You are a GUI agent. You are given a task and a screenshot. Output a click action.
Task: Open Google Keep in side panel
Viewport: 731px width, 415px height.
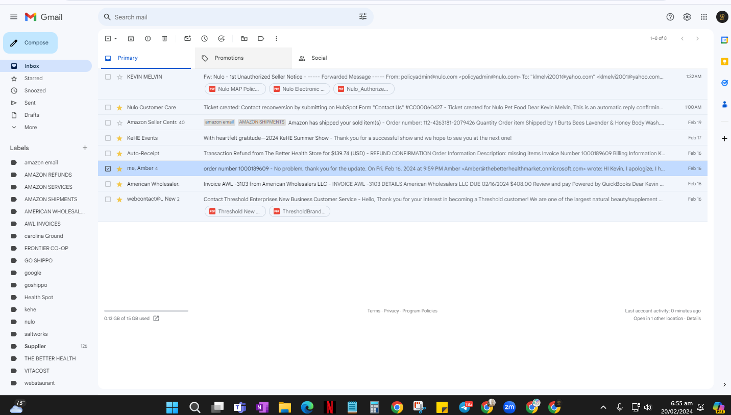click(x=724, y=61)
